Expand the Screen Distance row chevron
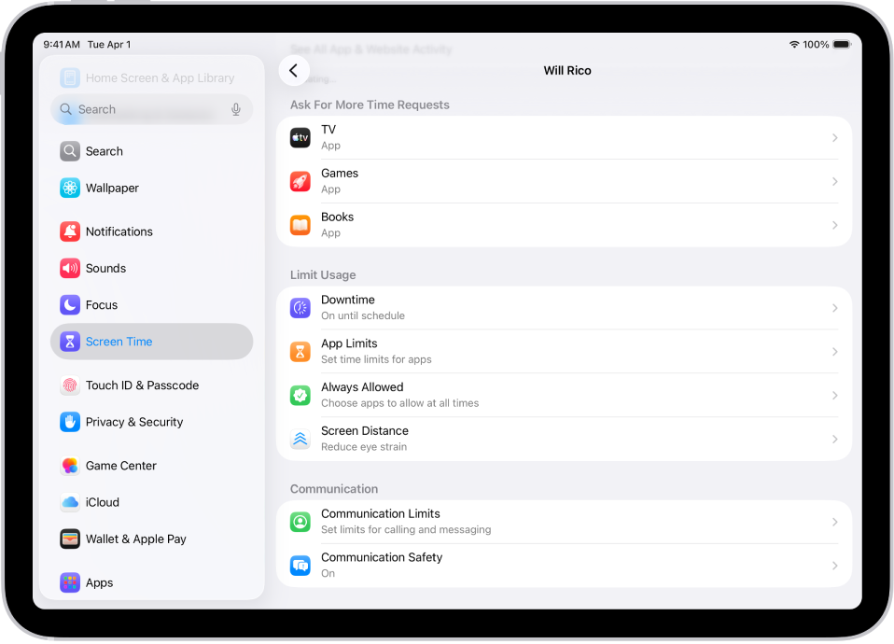The image size is (894, 644). (x=834, y=440)
